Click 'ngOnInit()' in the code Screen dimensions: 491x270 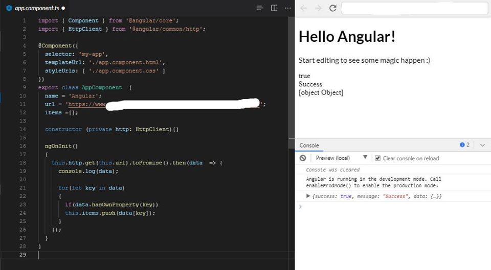61,146
